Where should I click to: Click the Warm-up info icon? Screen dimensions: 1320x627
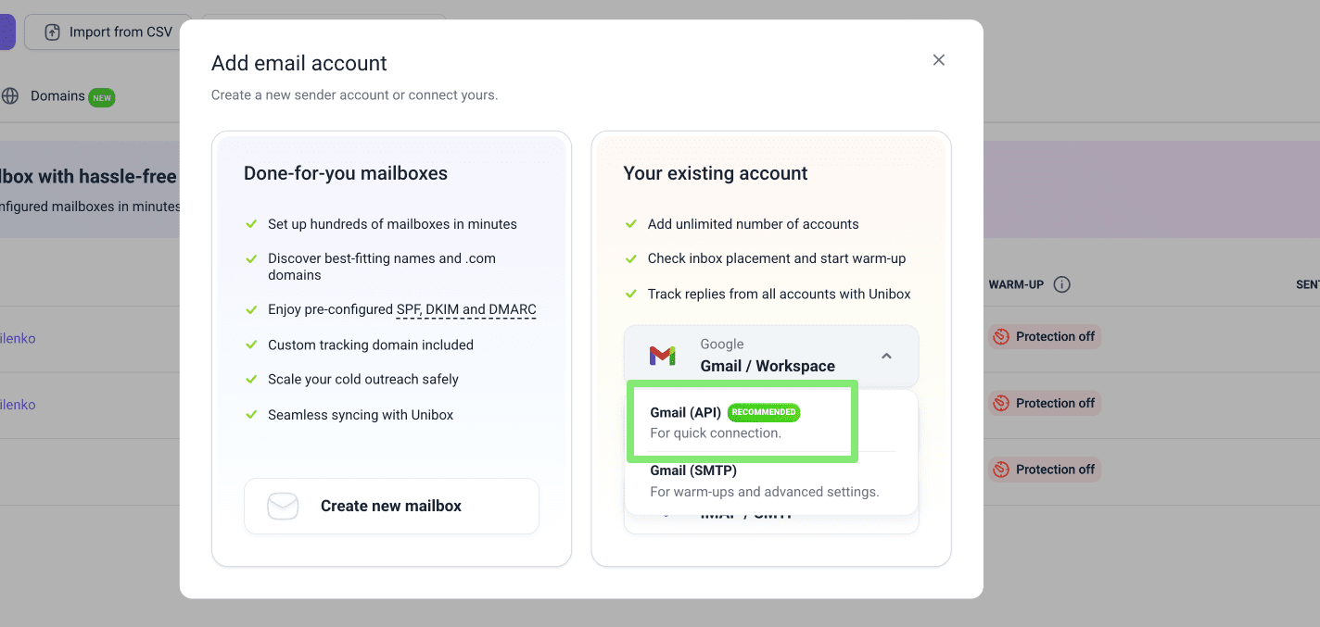click(x=1062, y=284)
